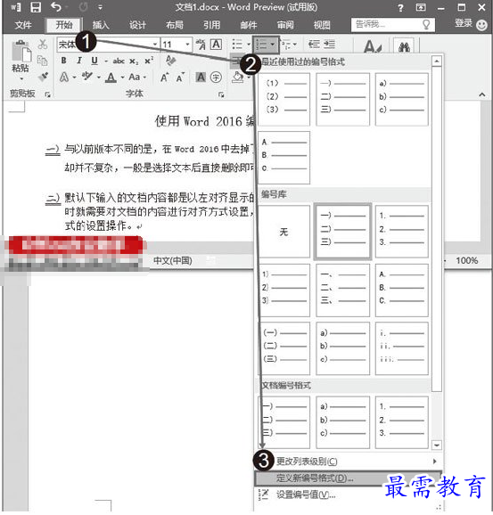Click the Cut scissors icon
Viewport: 493px width, 515px height.
tap(43, 45)
